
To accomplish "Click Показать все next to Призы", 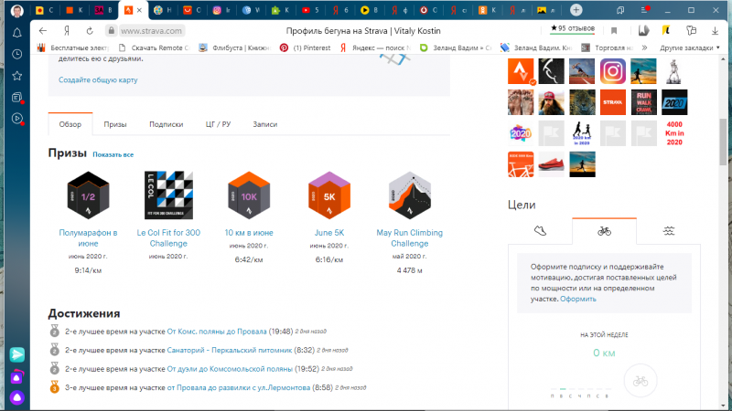I will 113,154.
